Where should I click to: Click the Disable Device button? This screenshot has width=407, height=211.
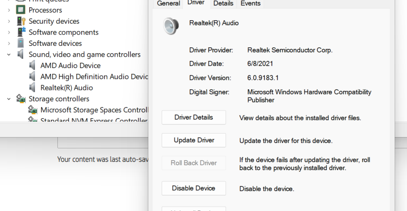click(x=194, y=188)
